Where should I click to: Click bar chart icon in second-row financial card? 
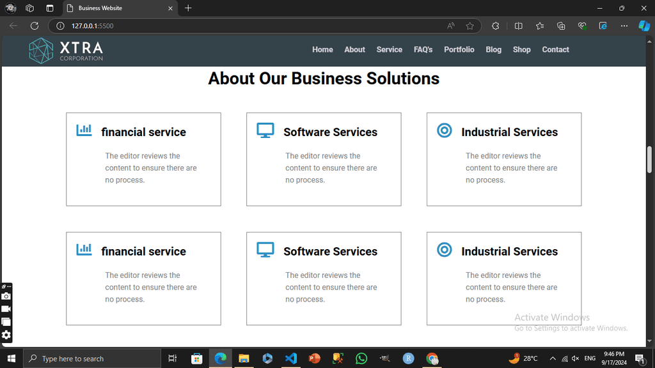[84, 250]
